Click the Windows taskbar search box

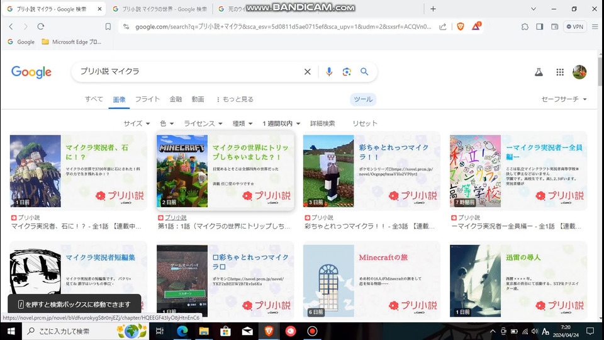[x=86, y=331]
